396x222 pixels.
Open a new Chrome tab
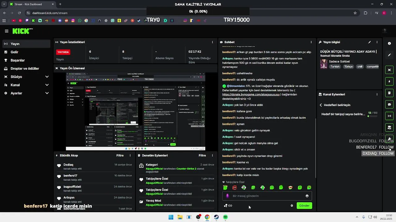pyautogui.click(x=60, y=4)
